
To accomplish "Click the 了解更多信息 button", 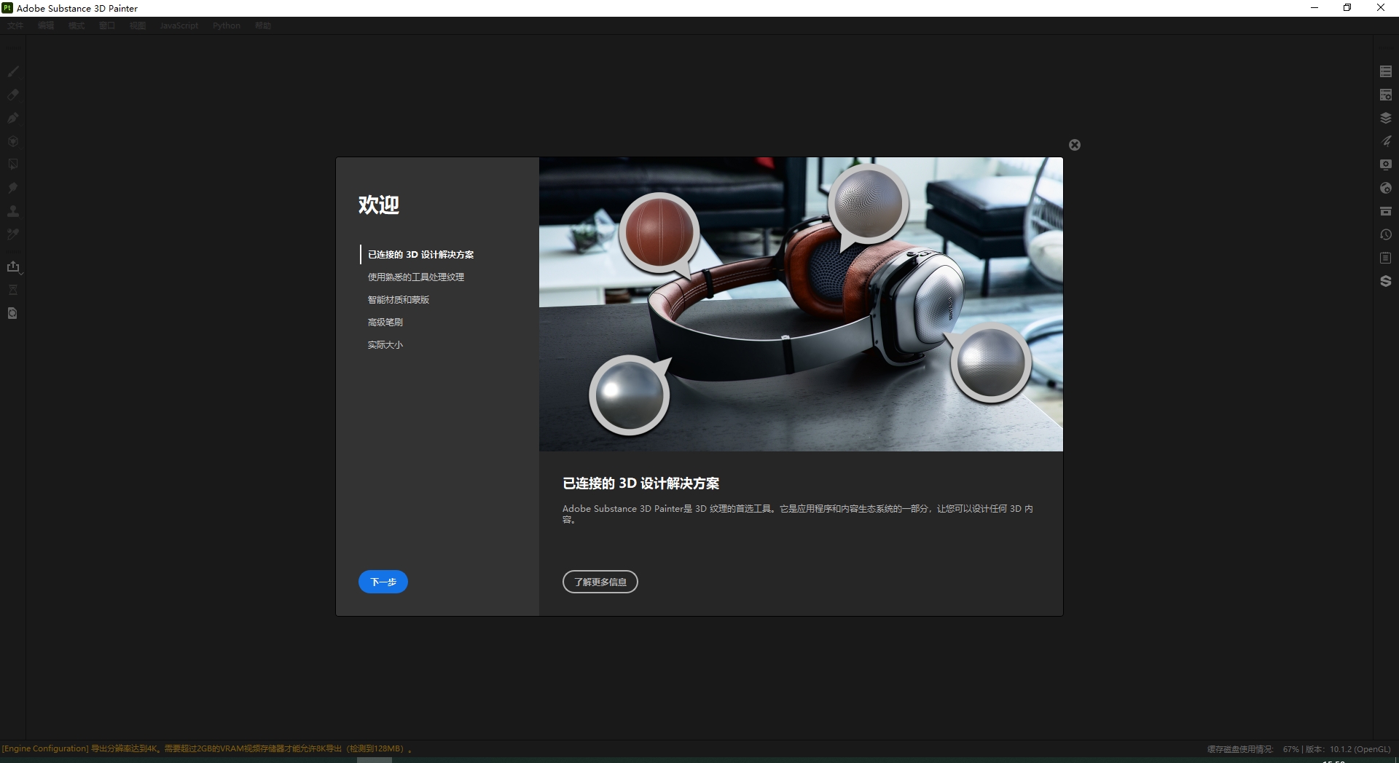I will [600, 582].
